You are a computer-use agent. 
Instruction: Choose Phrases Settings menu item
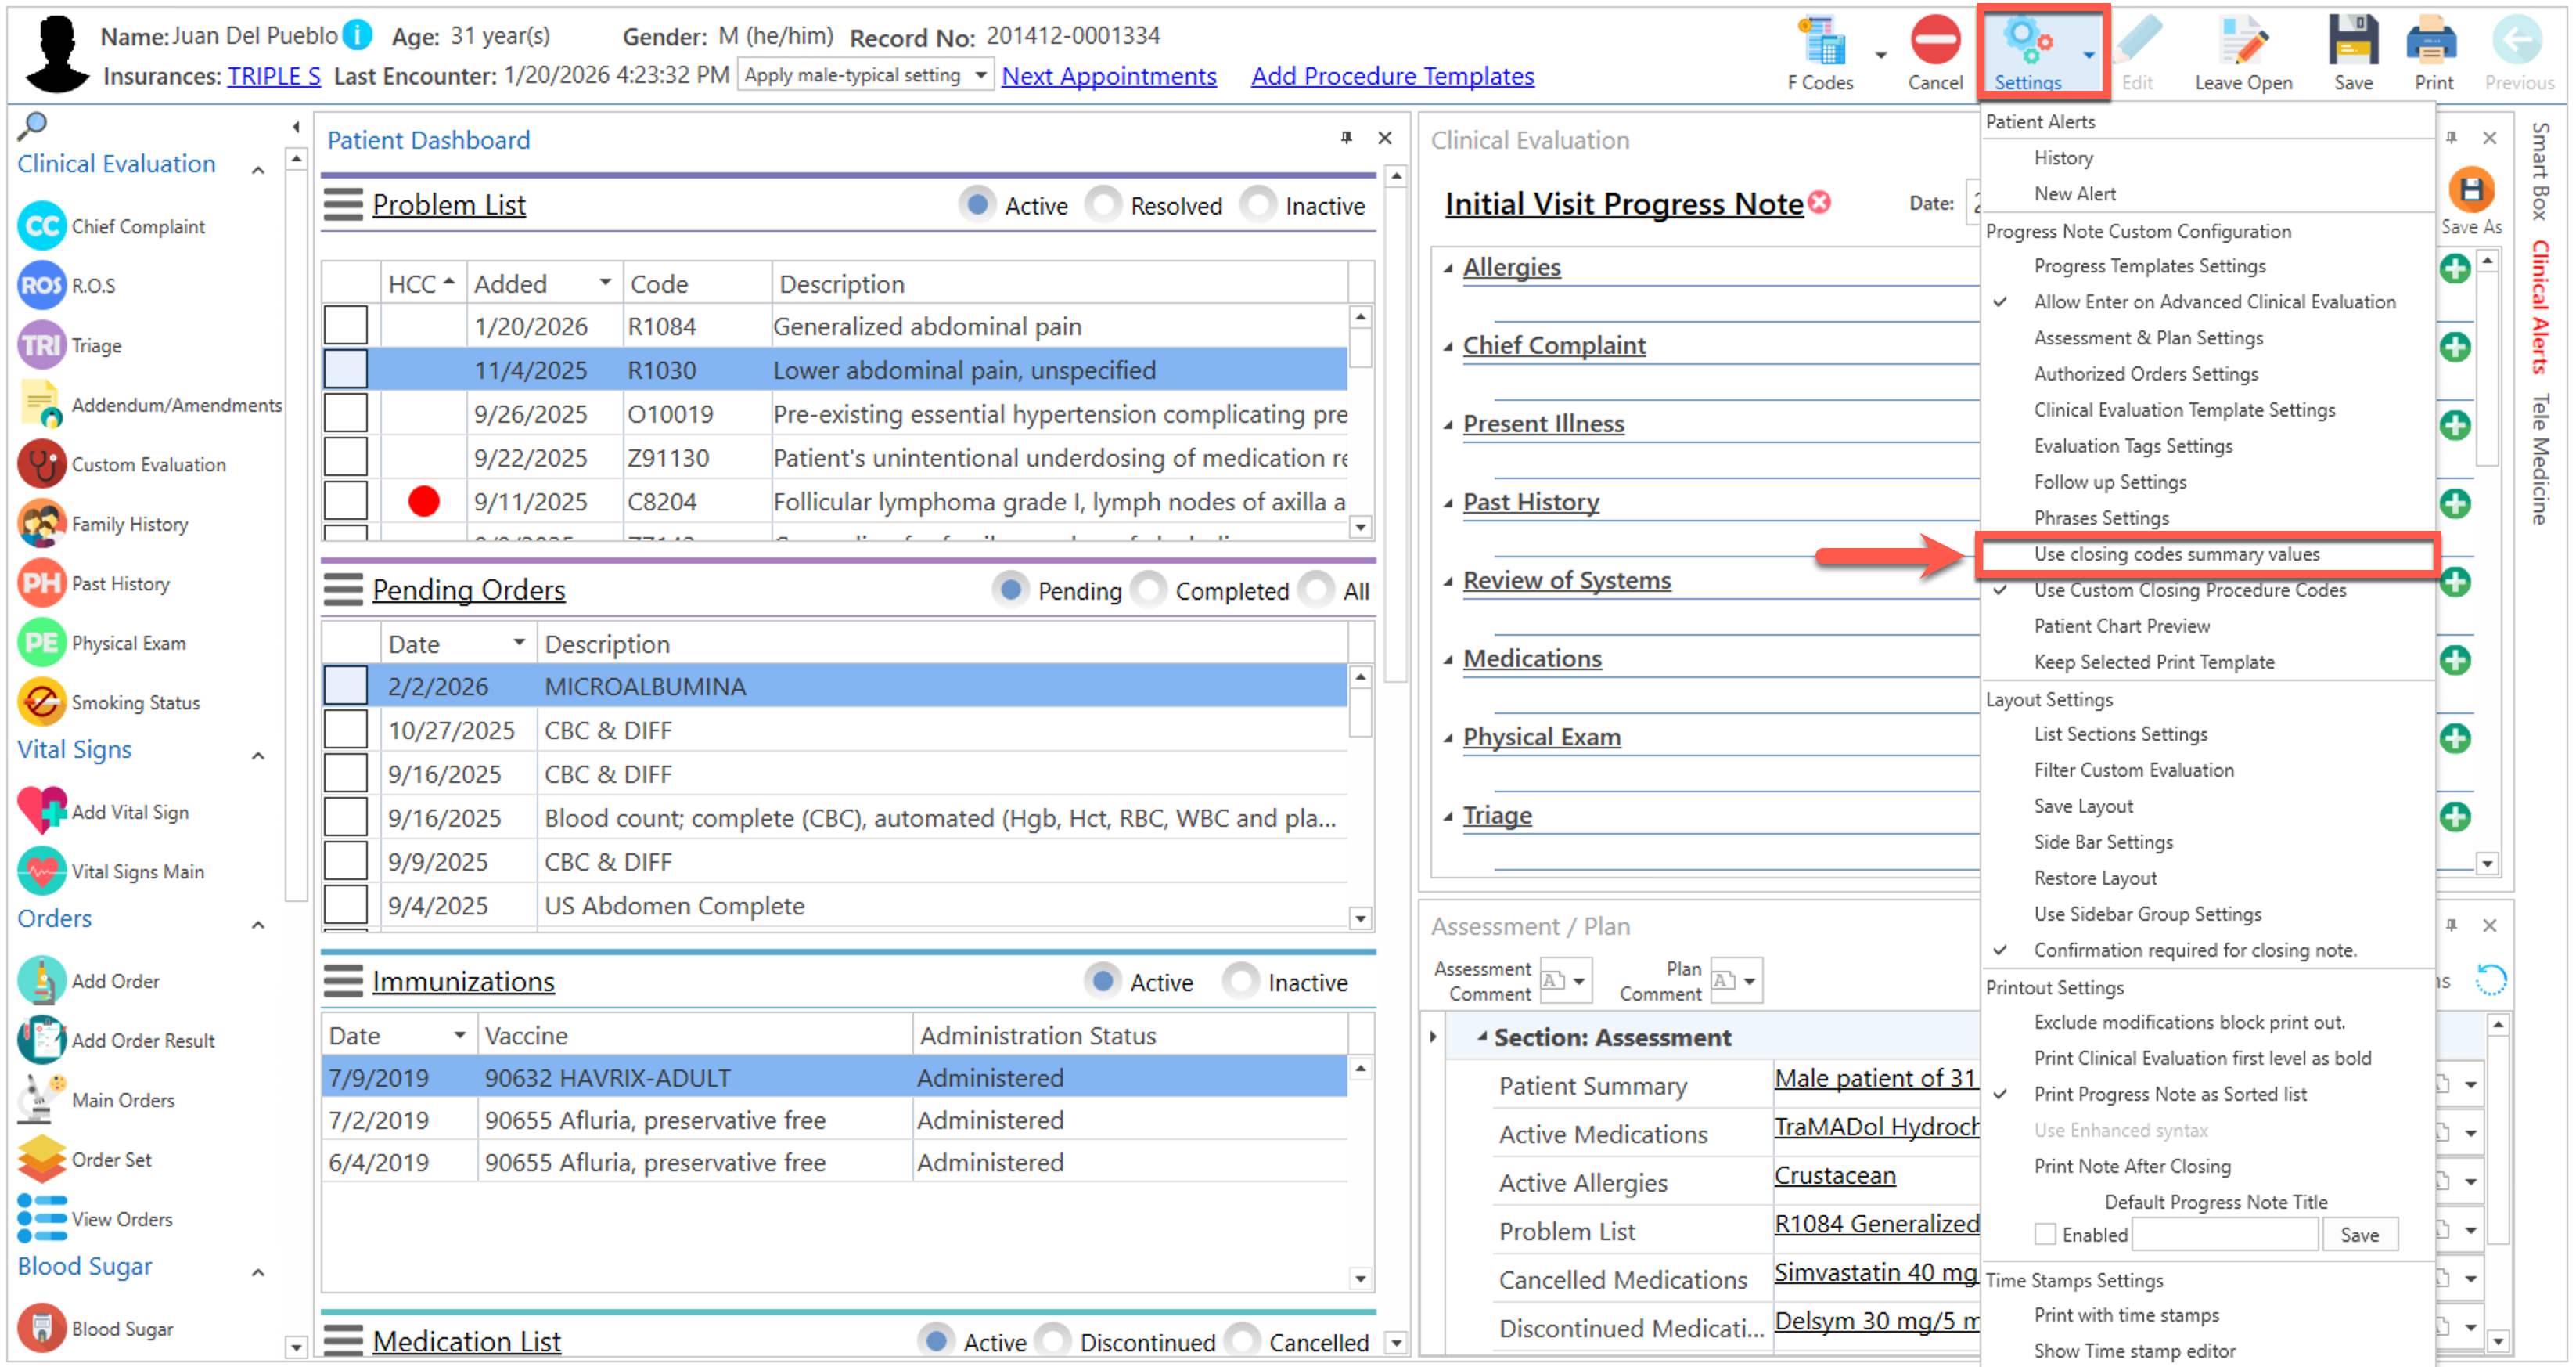pyautogui.click(x=2101, y=518)
